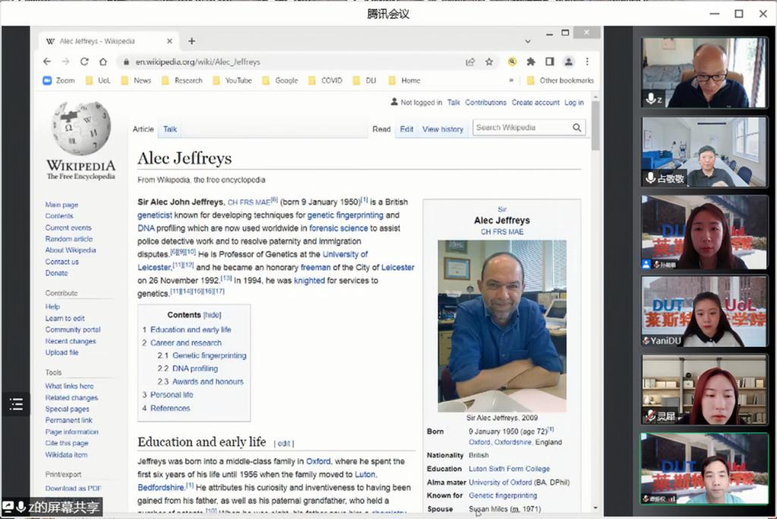The width and height of the screenshot is (777, 519).
Task: Open the View history tab
Action: pos(442,129)
